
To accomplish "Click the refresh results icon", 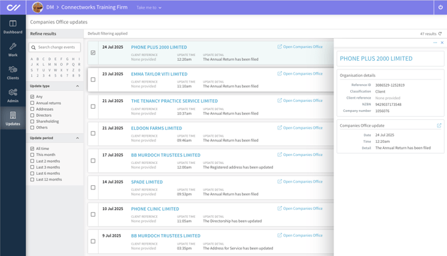I will (440, 33).
